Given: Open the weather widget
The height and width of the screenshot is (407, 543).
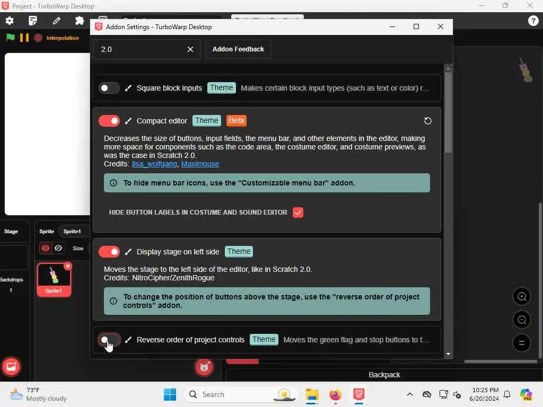Looking at the screenshot, I should coord(38,394).
